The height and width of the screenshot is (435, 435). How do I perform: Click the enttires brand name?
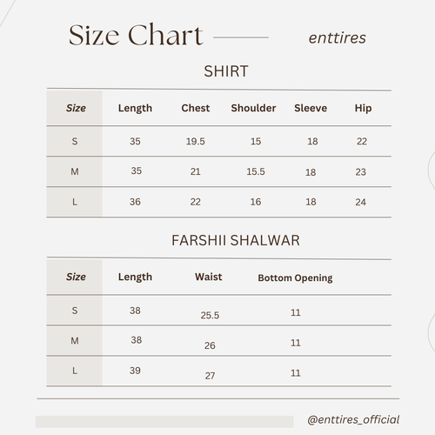pyautogui.click(x=338, y=38)
